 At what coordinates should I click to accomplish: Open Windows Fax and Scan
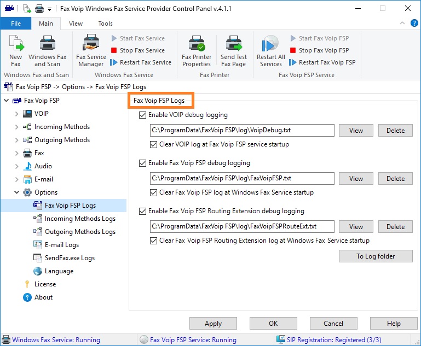pyautogui.click(x=47, y=51)
